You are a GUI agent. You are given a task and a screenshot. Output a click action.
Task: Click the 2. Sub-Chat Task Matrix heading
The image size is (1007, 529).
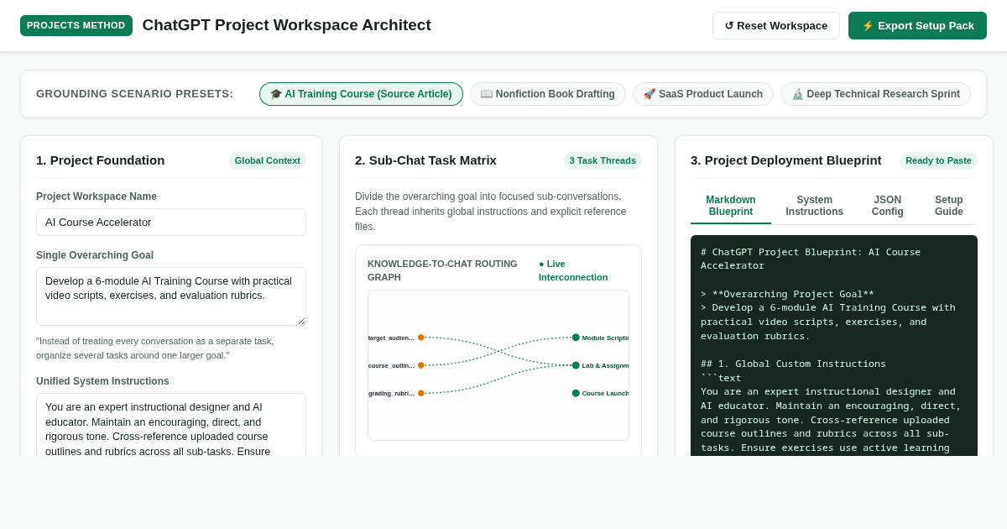pos(425,160)
